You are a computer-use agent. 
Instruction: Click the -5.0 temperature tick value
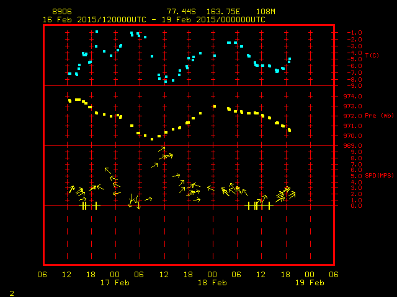tap(354, 59)
